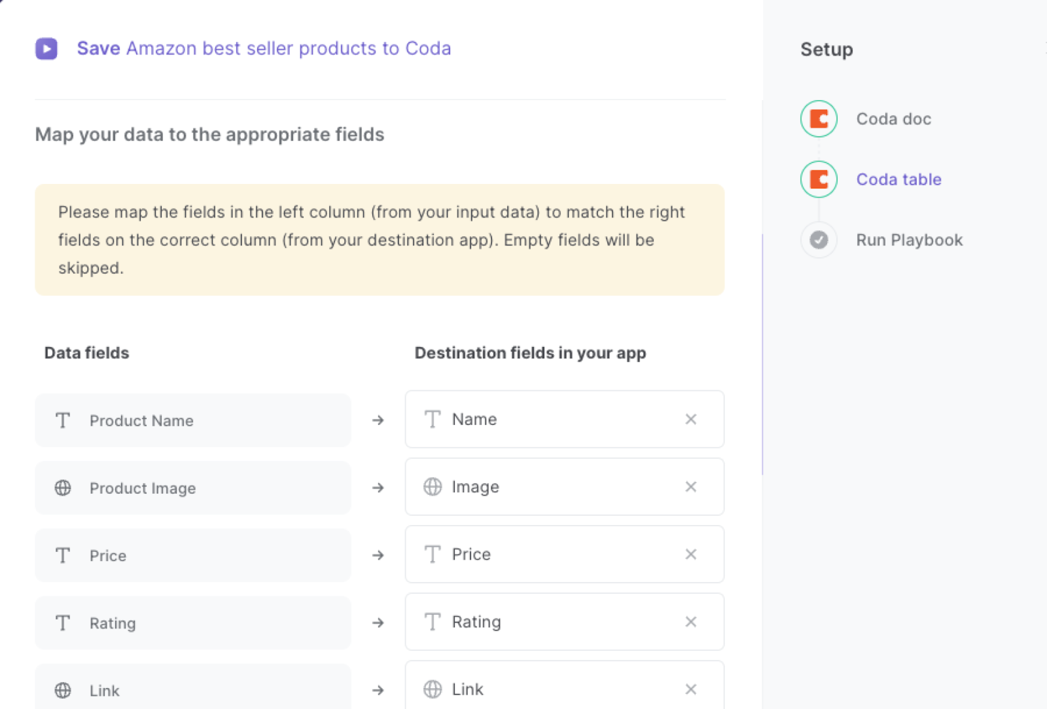Screen dimensions: 1047x709
Task: Click Map your data heading text
Action: (x=209, y=134)
